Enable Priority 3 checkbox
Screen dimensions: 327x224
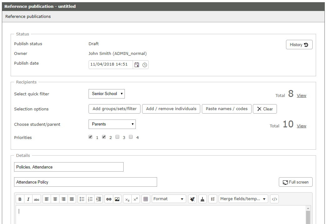tap(117, 137)
